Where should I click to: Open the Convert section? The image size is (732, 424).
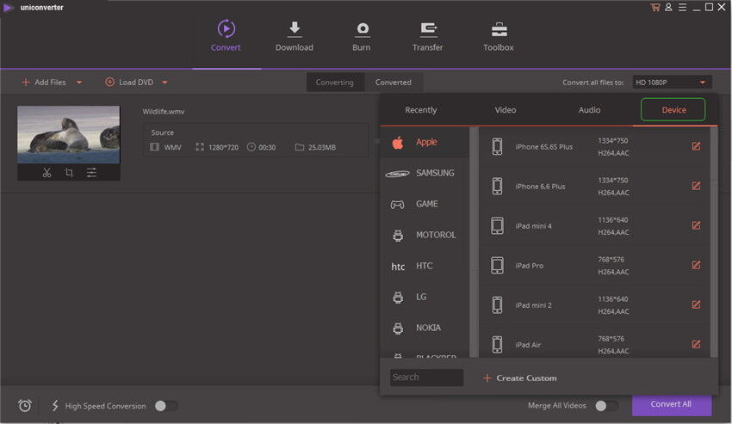[226, 36]
